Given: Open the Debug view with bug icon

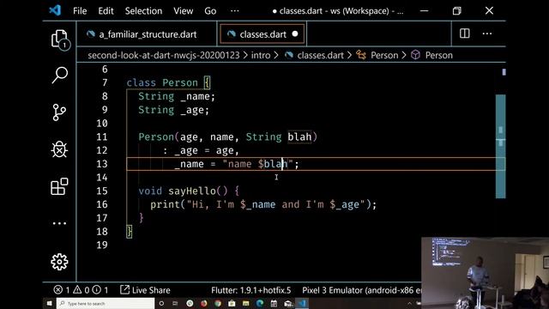Looking at the screenshot, I should (x=59, y=149).
